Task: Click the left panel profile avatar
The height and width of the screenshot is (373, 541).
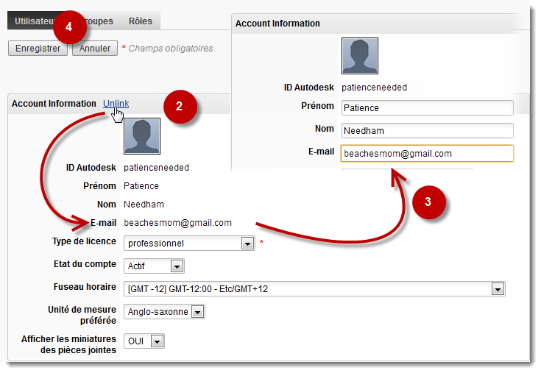Action: 142,136
